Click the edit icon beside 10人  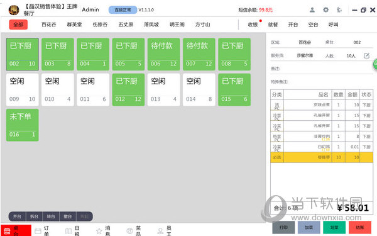point(366,56)
